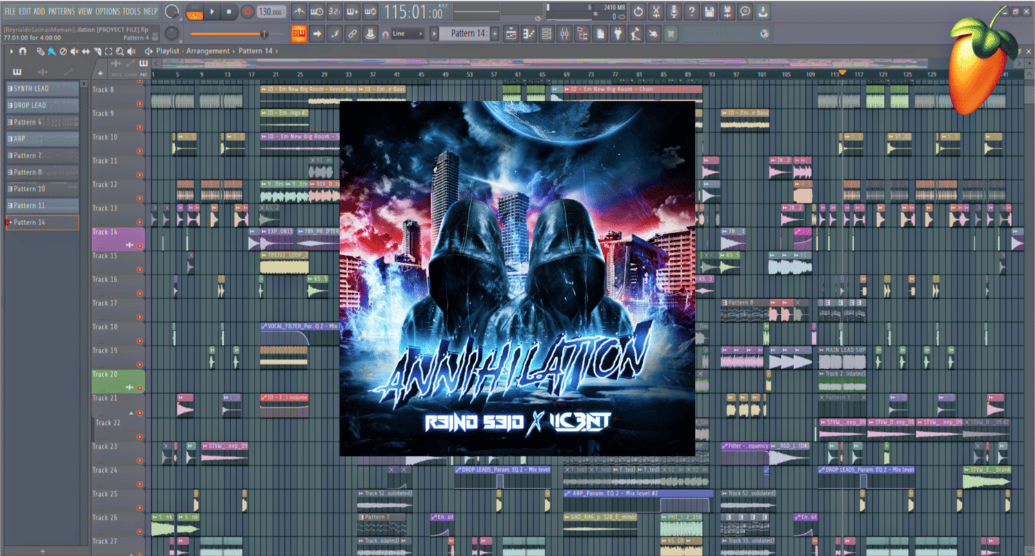This screenshot has height=556, width=1035.
Task: Open the plugin picker plug icon
Action: [617, 34]
